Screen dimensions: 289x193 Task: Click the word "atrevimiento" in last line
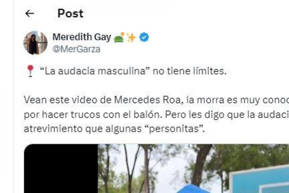53,129
